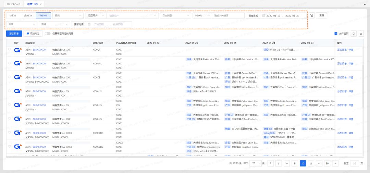Close the 运营日志 tab with its X

point(41,4)
